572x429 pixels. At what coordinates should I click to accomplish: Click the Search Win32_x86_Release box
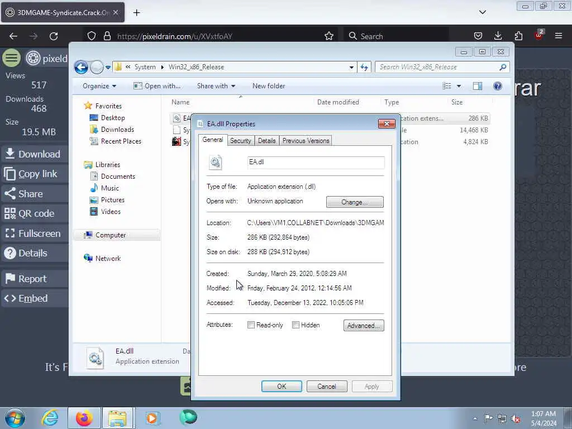[442, 67]
